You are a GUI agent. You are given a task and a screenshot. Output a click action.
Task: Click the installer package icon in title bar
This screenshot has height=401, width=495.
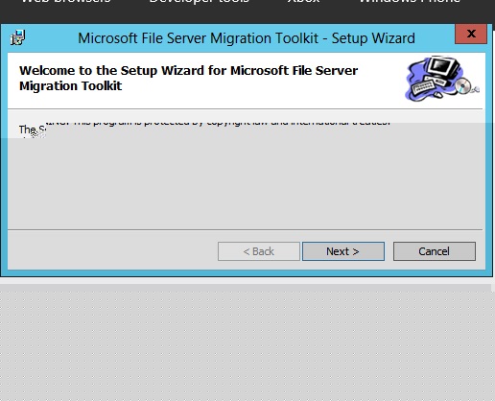pos(18,37)
